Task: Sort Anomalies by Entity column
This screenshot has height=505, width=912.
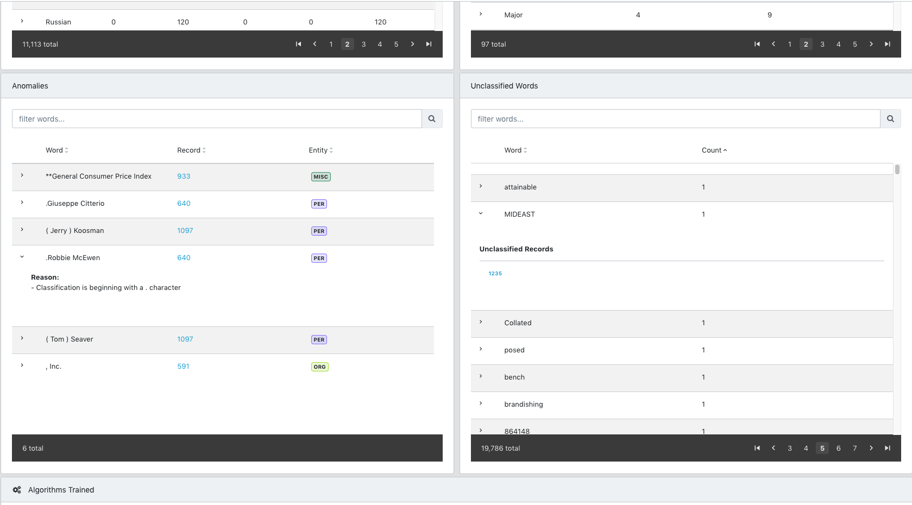Action: 320,150
